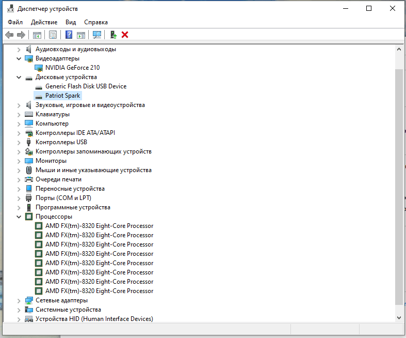This screenshot has height=338, width=406.
Task: Click the Контроллеры USB plug icon
Action: pyautogui.click(x=29, y=142)
